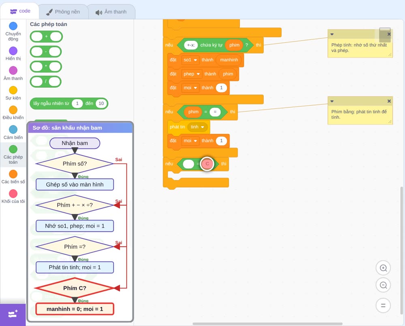Image resolution: width=405 pixels, height=326 pixels.
Task: Zoom in on the script workspace
Action: pos(383,268)
